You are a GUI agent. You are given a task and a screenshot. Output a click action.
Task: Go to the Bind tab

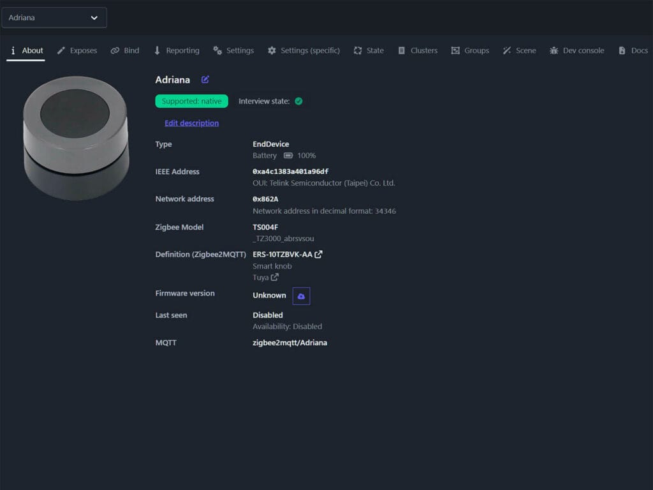click(x=125, y=50)
